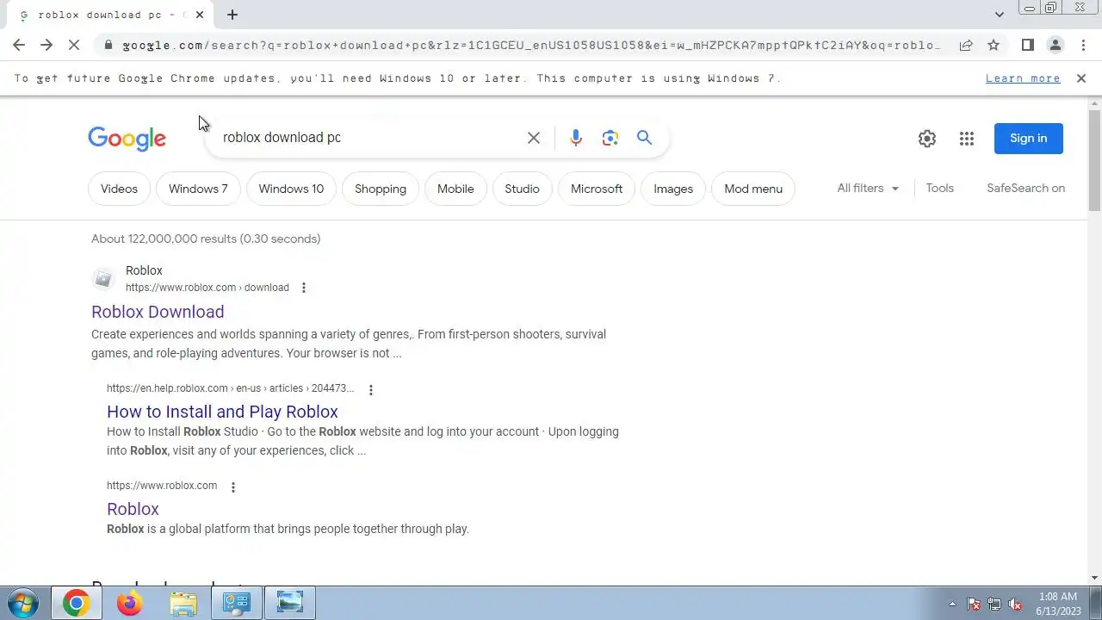Click the blue search magnifier button

pyautogui.click(x=644, y=138)
